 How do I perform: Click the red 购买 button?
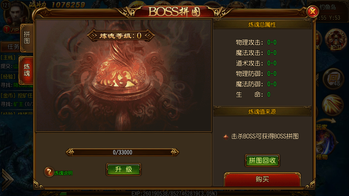tap(262, 179)
